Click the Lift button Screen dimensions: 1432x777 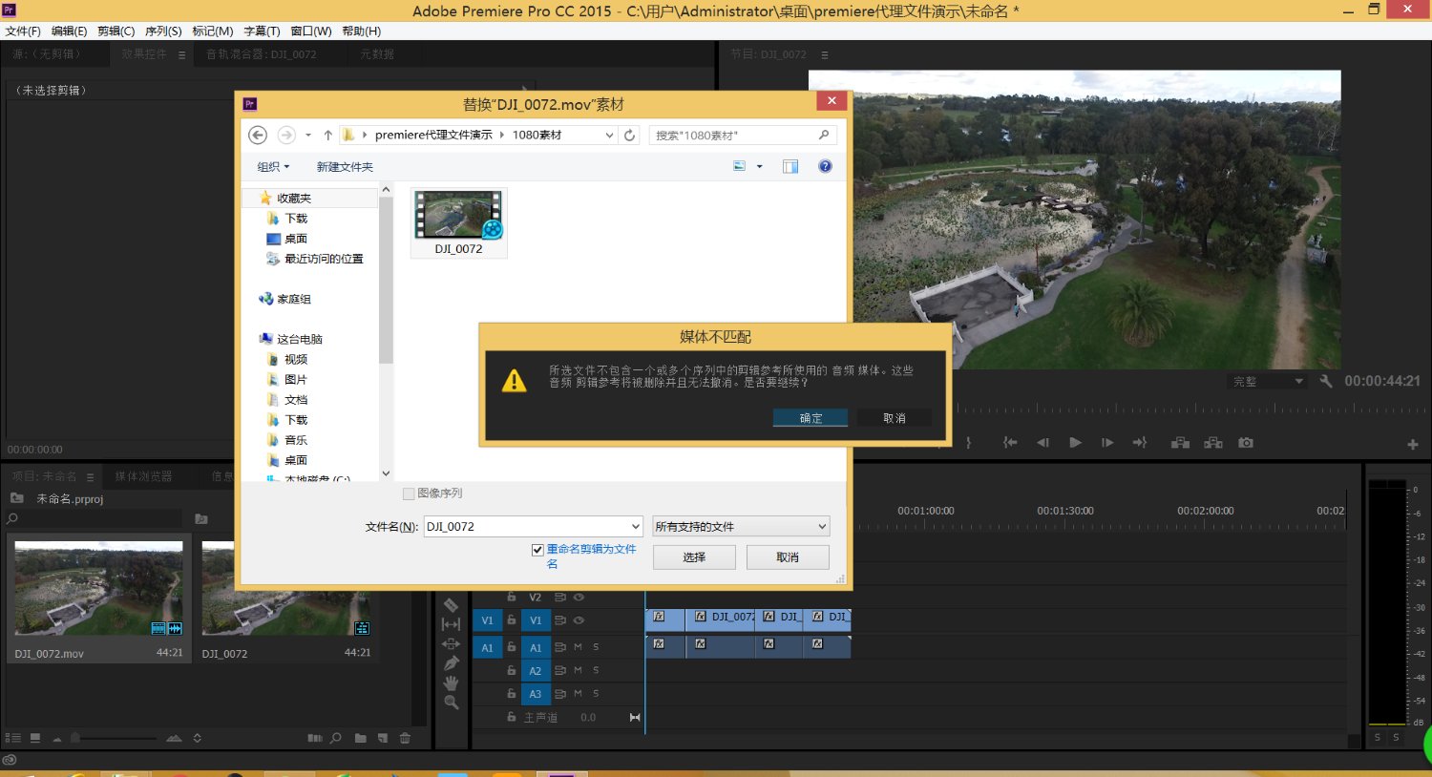[x=1181, y=443]
